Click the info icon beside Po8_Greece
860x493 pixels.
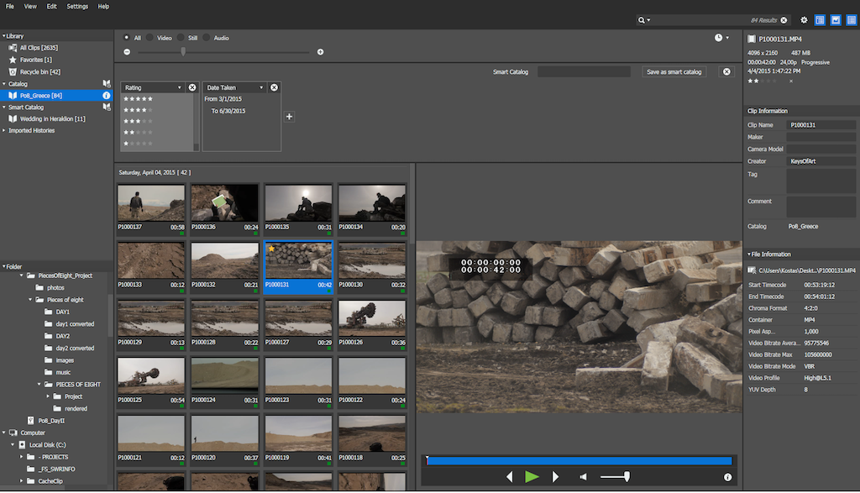point(107,96)
